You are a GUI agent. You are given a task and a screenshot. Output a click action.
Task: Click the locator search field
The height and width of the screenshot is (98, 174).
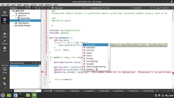(x=27, y=91)
